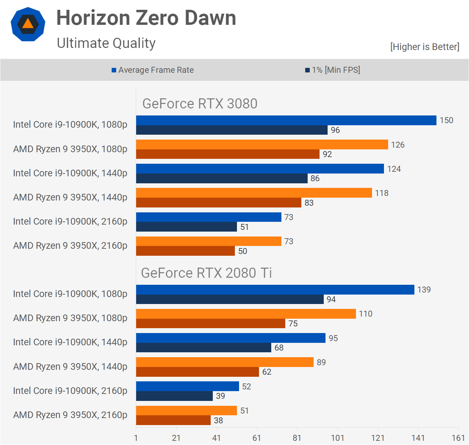Click the blue Average Frame Rate legend swatch
The image size is (469, 445).
(x=114, y=70)
